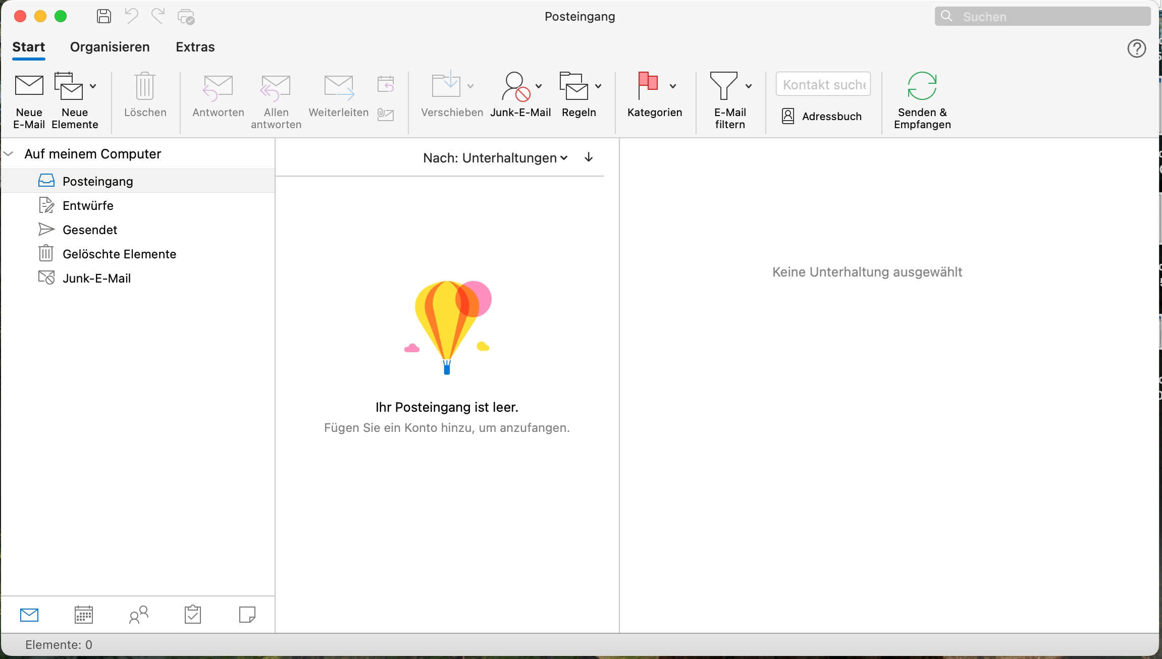Select the Gelöschte Elemente folder

point(119,254)
